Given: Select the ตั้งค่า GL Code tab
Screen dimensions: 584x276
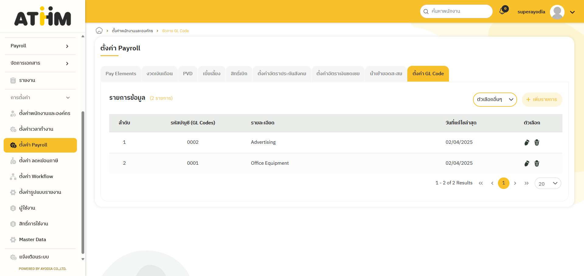Looking at the screenshot, I should coord(428,74).
